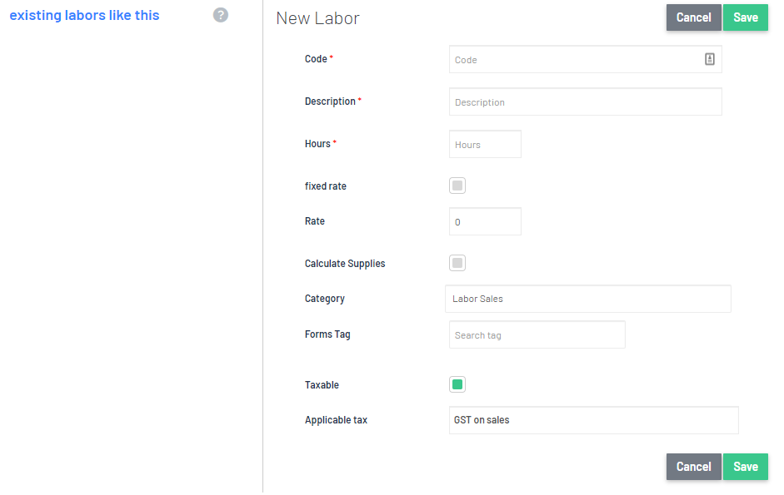
Task: Click the Hours label
Action: 317,144
